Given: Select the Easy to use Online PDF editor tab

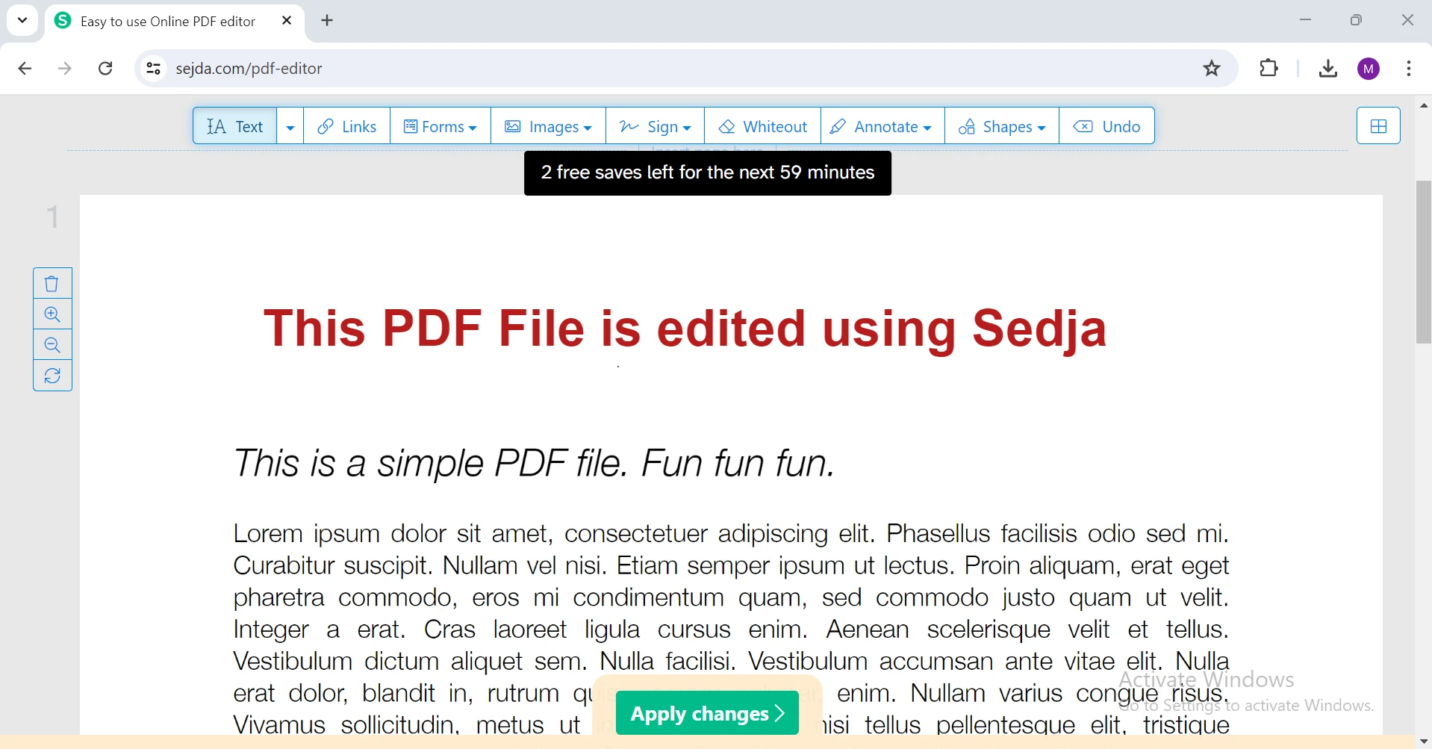Looking at the screenshot, I should point(175,21).
